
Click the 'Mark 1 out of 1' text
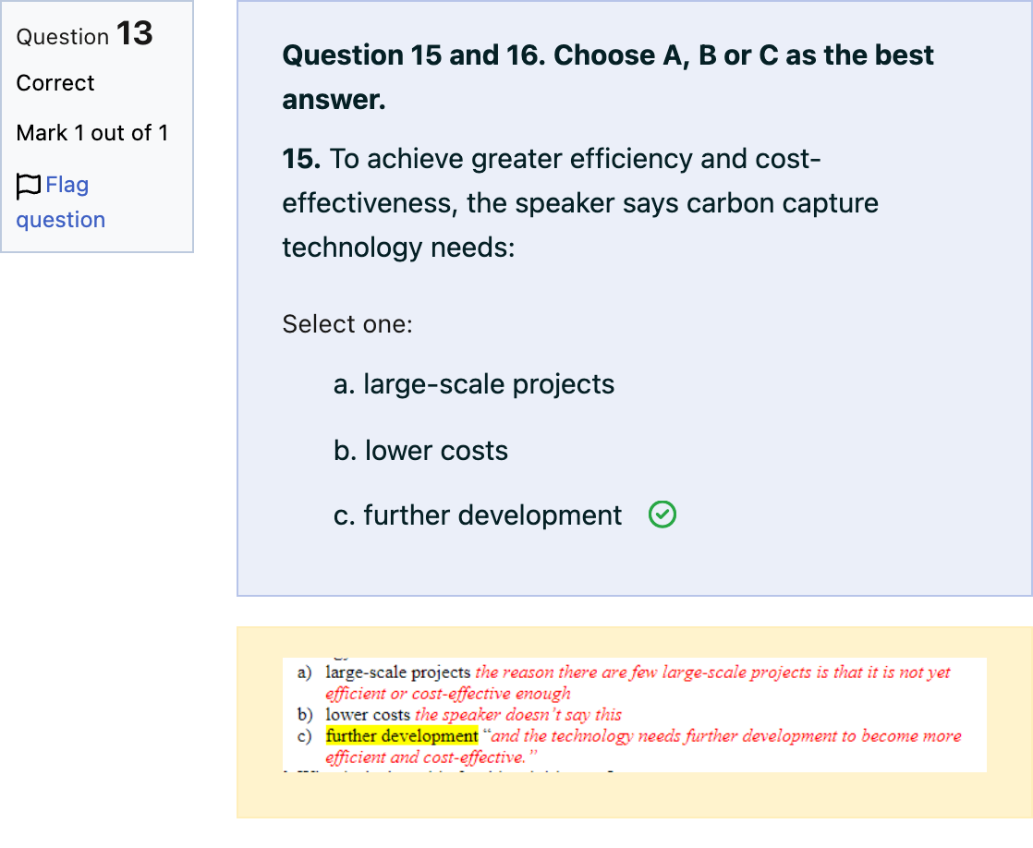pyautogui.click(x=92, y=133)
